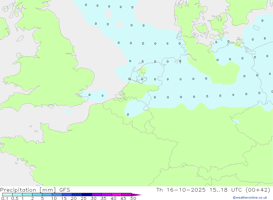Screen dimensions: 273x200
Task: Click the 'GFS' model label
Action: coord(65,190)
